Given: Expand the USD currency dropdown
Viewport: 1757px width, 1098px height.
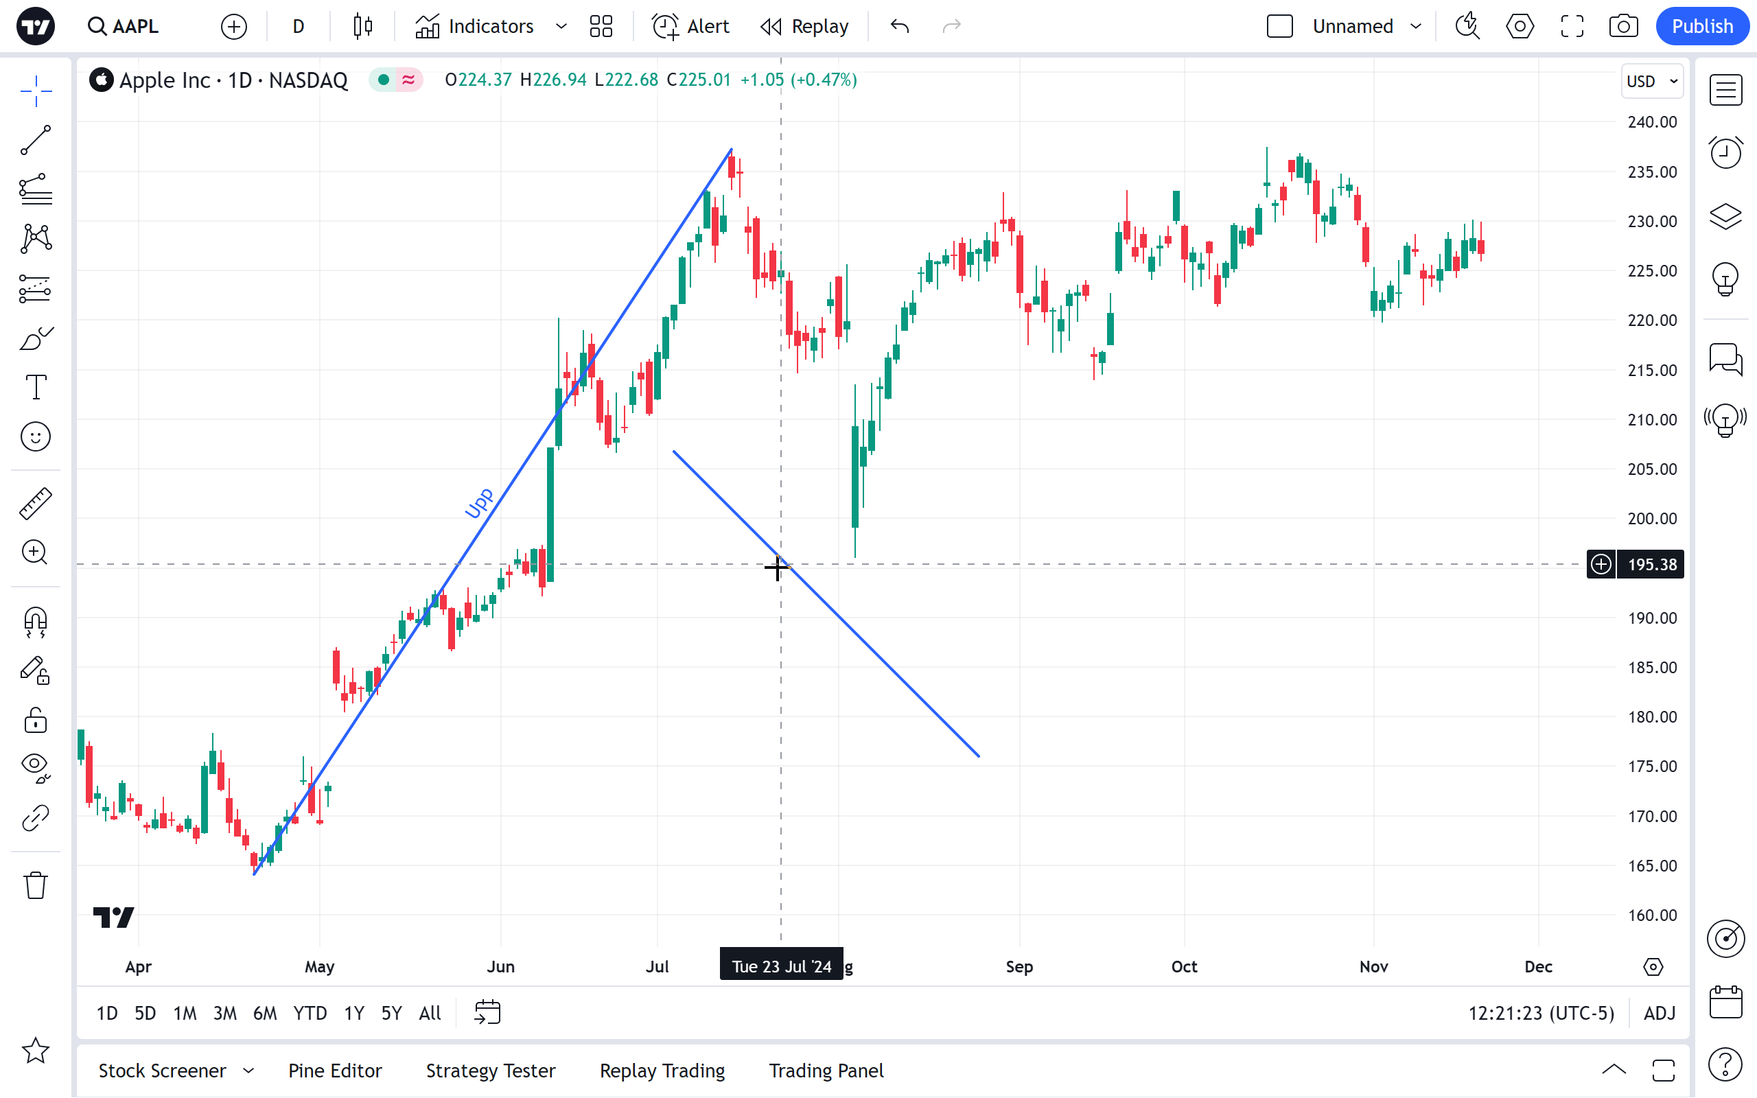Looking at the screenshot, I should click(x=1652, y=82).
